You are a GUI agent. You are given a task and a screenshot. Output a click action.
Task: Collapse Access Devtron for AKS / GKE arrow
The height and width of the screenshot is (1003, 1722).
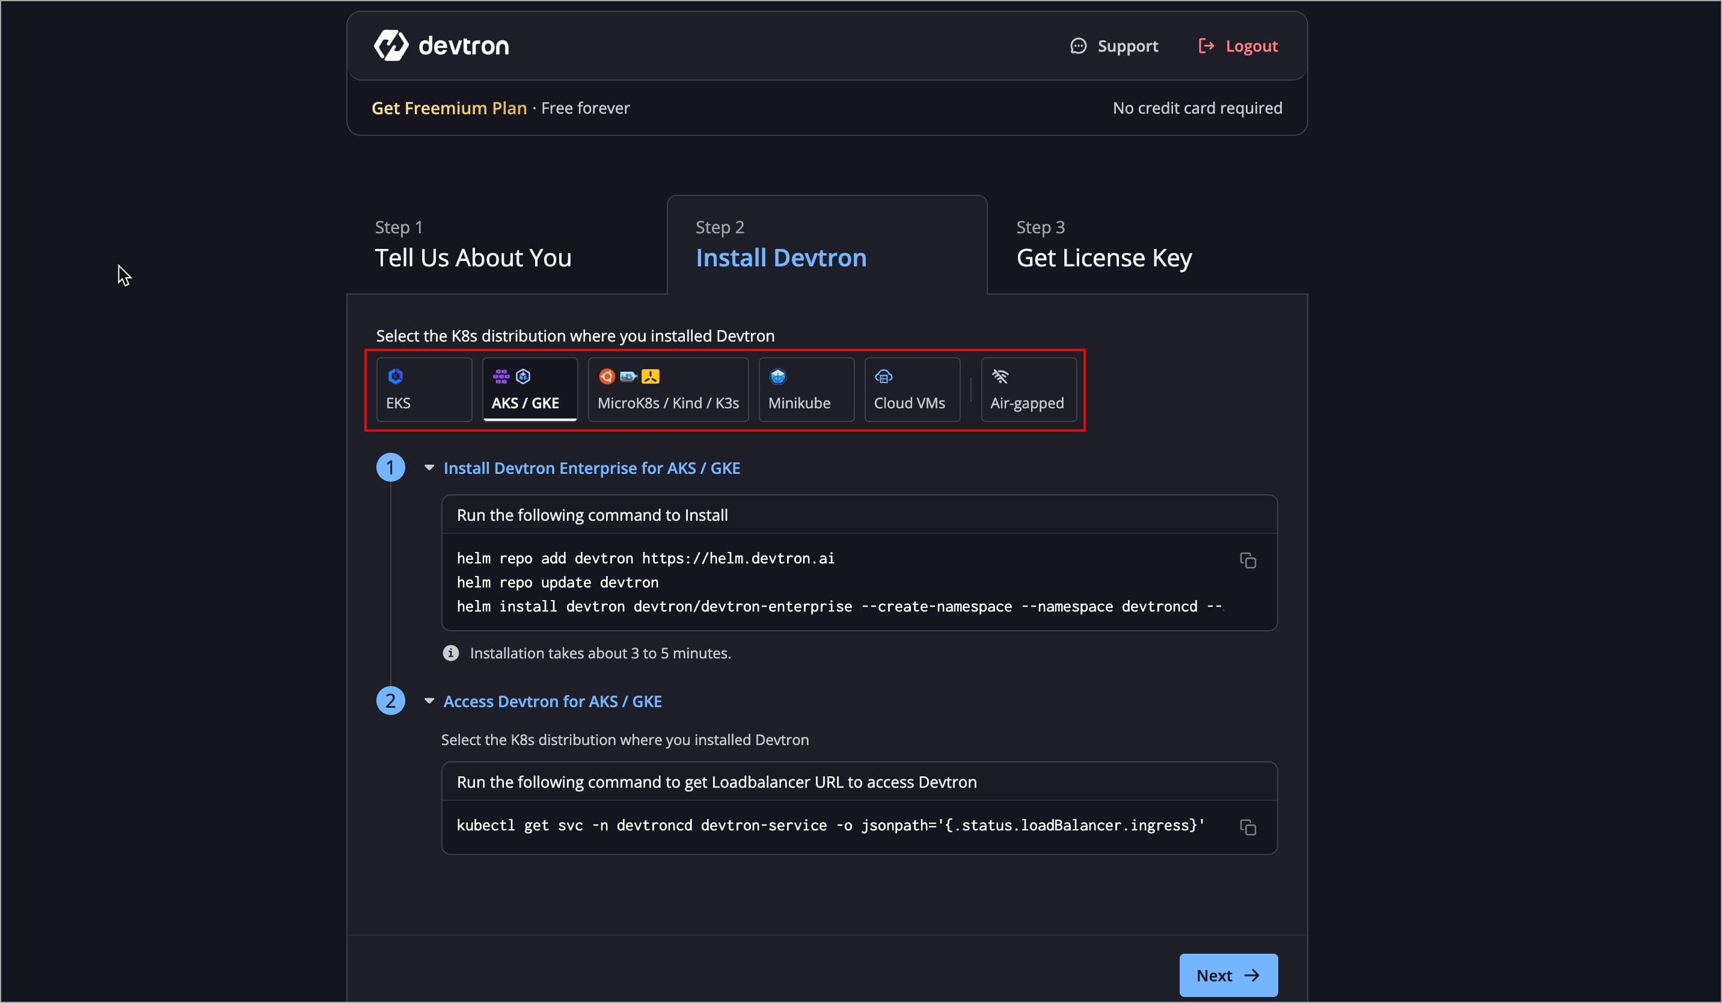429,701
